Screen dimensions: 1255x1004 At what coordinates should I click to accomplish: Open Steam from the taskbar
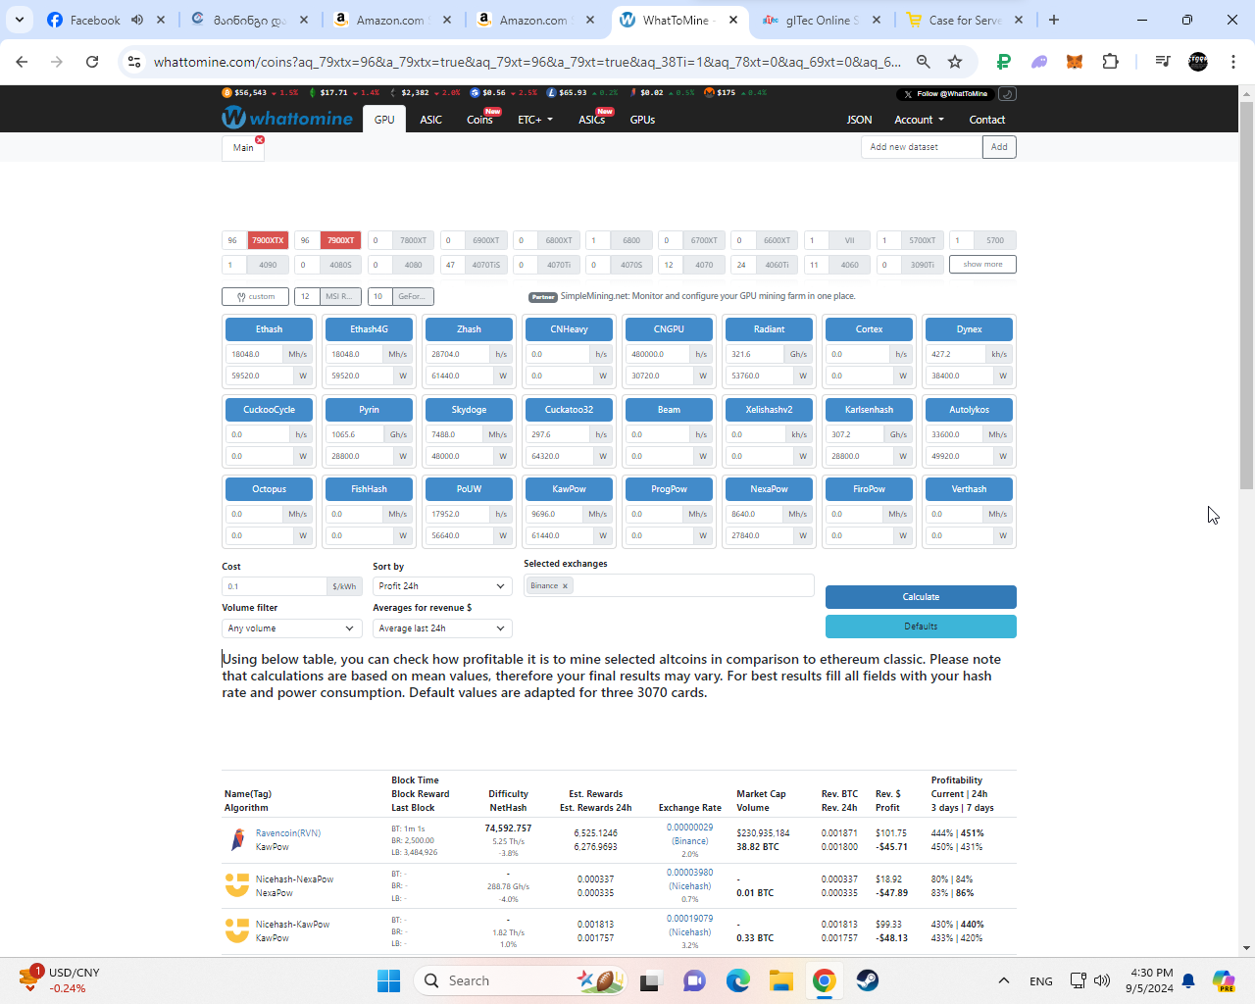[x=867, y=980]
